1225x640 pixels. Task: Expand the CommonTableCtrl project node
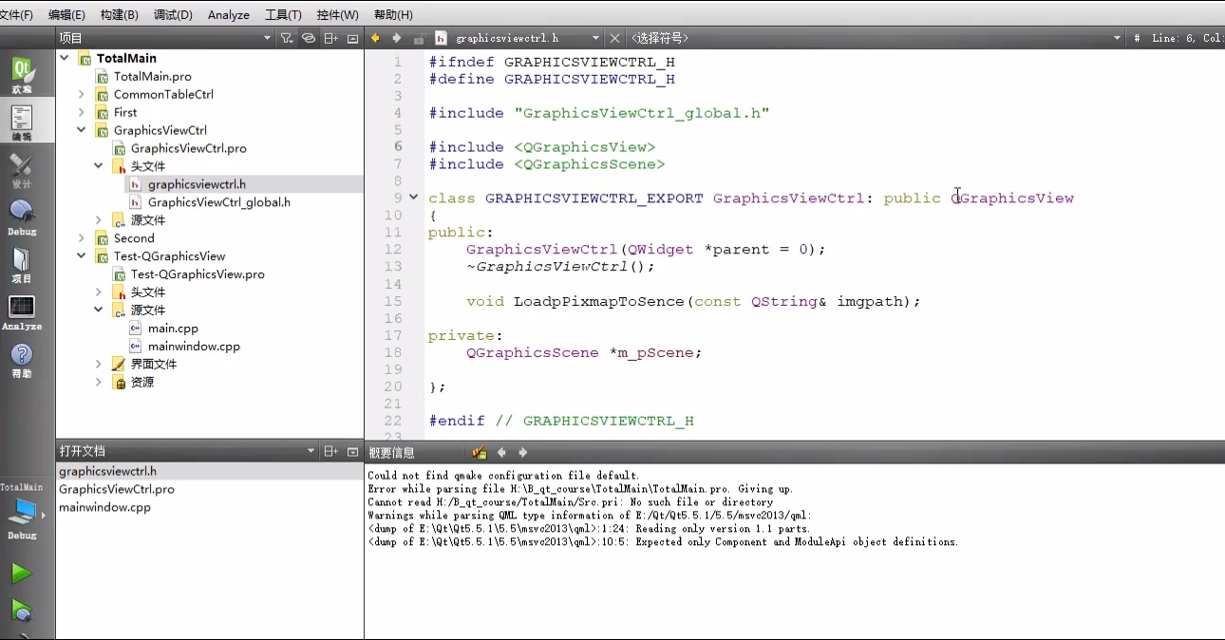pyautogui.click(x=82, y=94)
